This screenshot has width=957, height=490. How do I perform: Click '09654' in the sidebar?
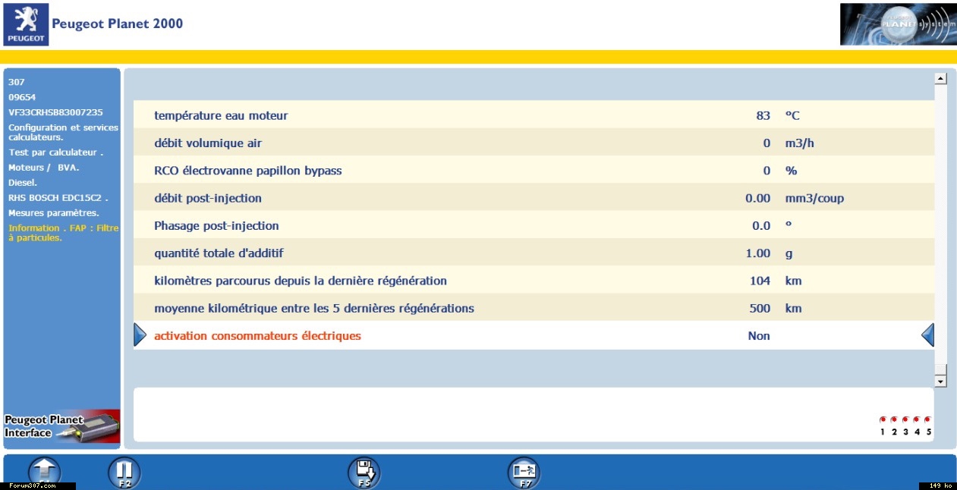(22, 97)
